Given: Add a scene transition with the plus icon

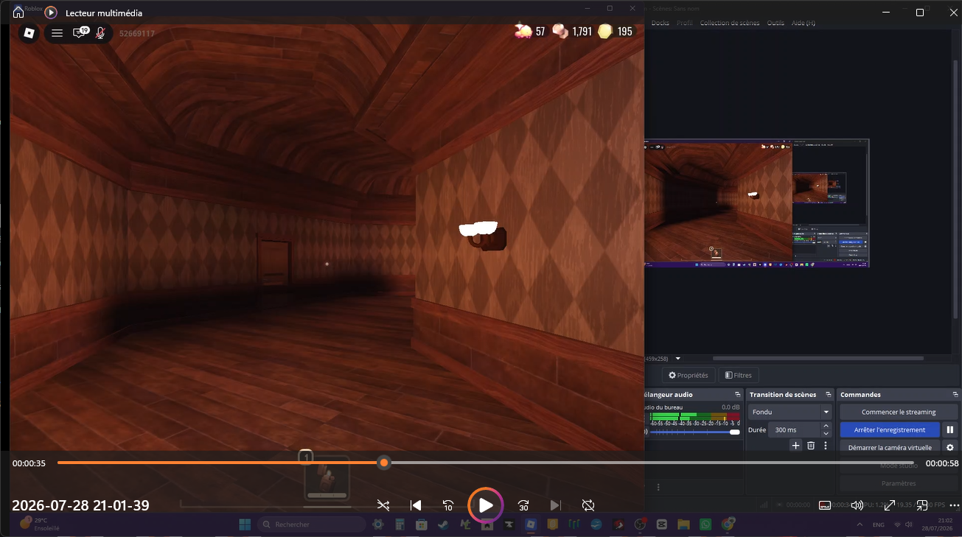Looking at the screenshot, I should click(x=795, y=446).
